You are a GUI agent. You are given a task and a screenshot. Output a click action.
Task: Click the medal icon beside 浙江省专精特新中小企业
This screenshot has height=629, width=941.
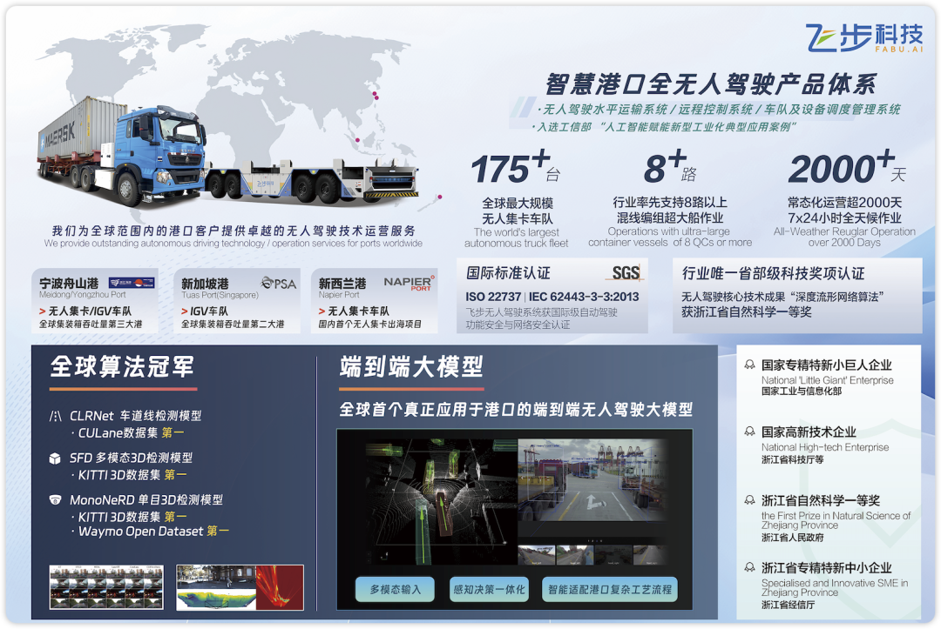click(749, 568)
